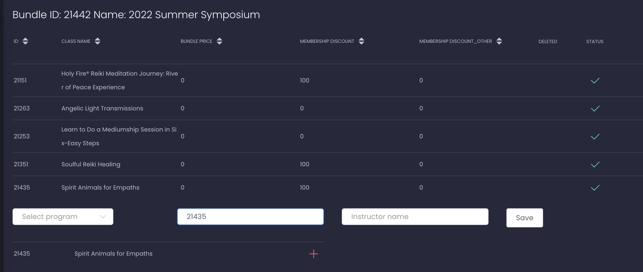Open the Select program dropdown
The width and height of the screenshot is (643, 272).
tap(63, 217)
